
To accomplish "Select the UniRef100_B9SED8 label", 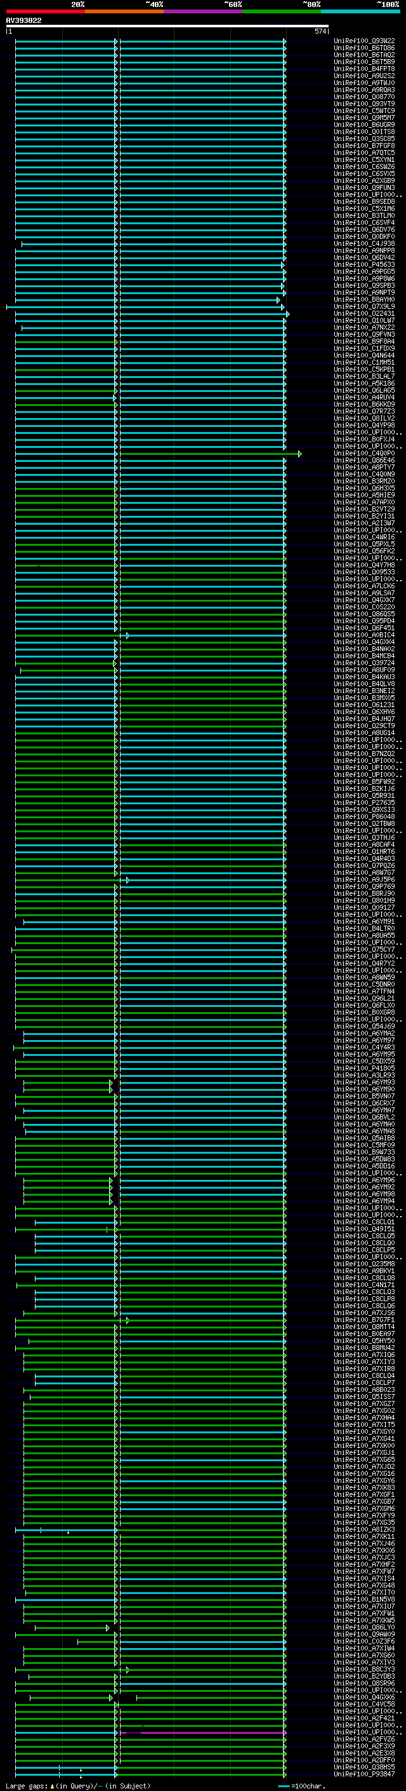I will (364, 201).
